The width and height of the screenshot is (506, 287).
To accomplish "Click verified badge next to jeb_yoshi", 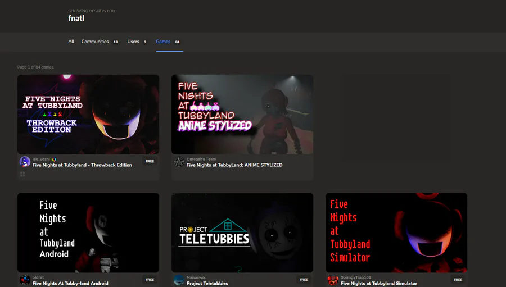I will click(x=54, y=160).
